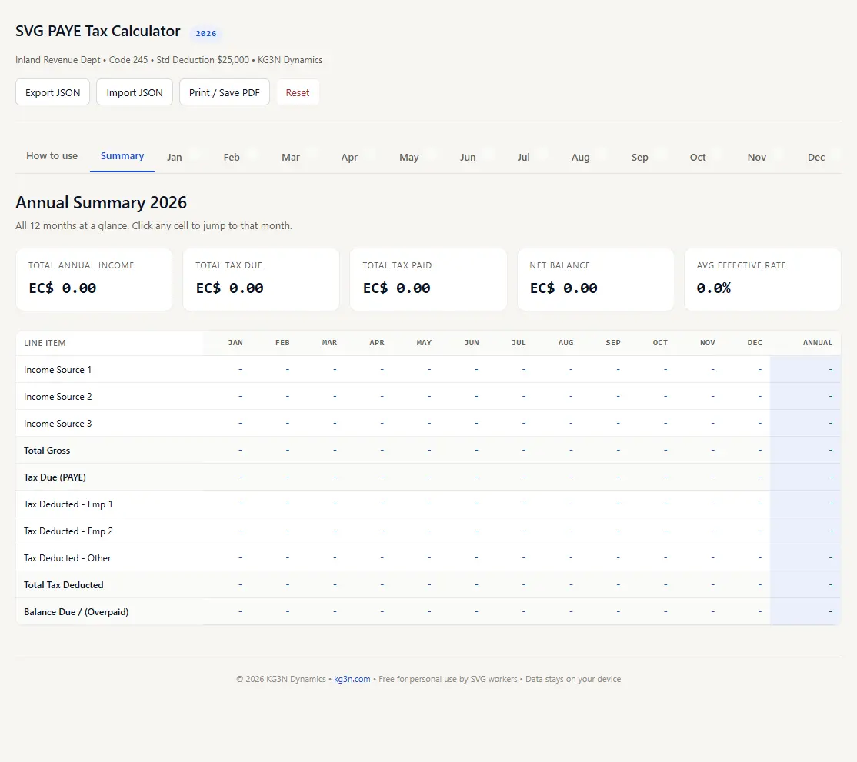The width and height of the screenshot is (857, 762).
Task: Click the Import JSON button
Action: point(135,92)
